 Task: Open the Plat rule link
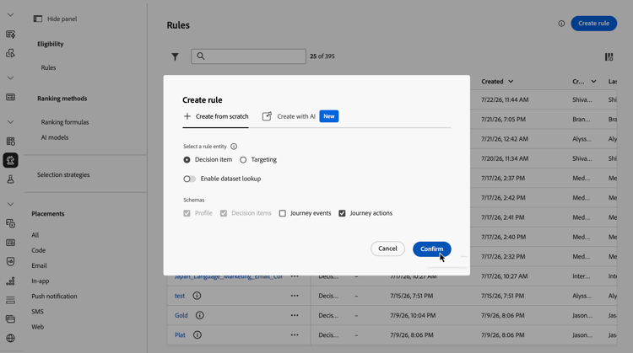[180, 334]
